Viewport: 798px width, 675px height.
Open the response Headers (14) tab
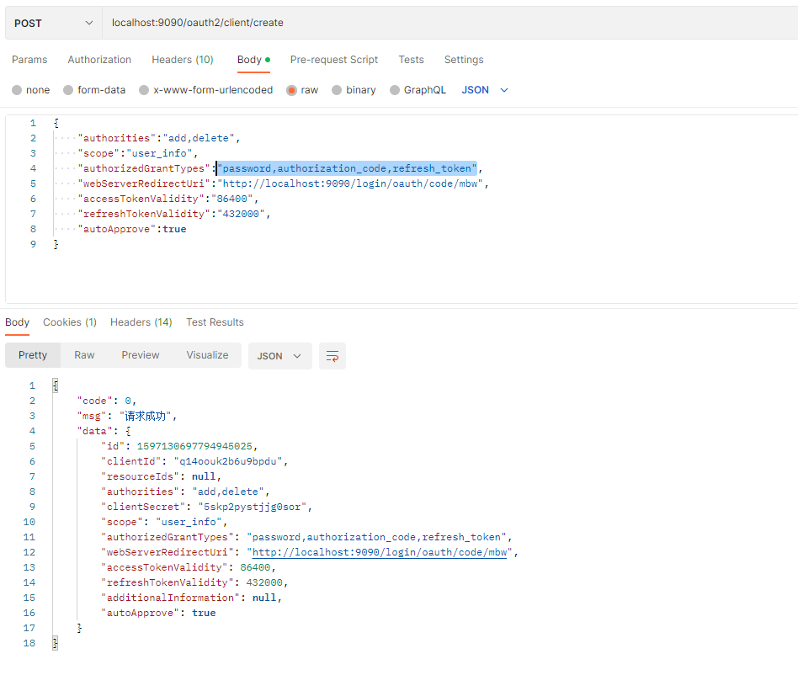click(x=141, y=322)
